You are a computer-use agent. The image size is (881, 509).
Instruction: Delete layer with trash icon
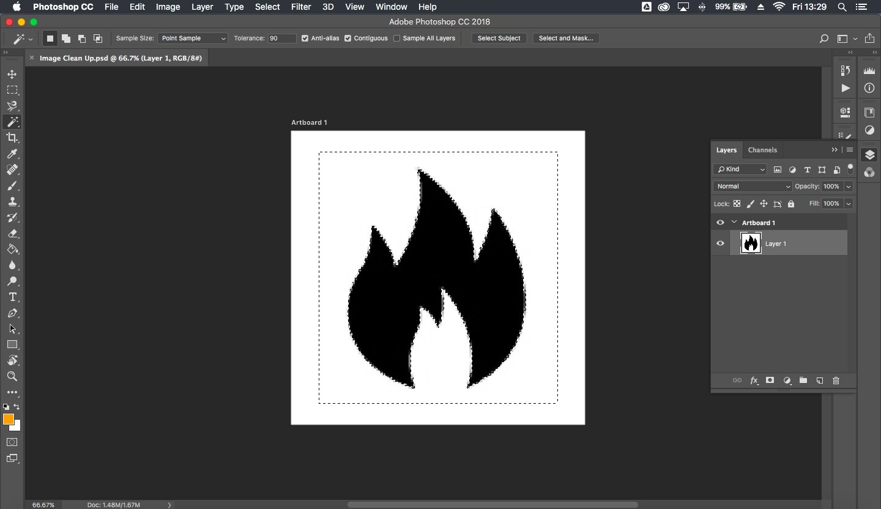(836, 381)
